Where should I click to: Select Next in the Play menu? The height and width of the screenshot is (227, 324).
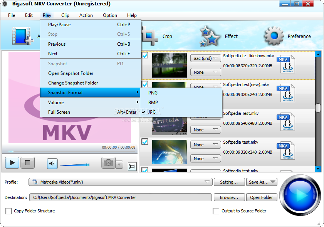point(90,54)
